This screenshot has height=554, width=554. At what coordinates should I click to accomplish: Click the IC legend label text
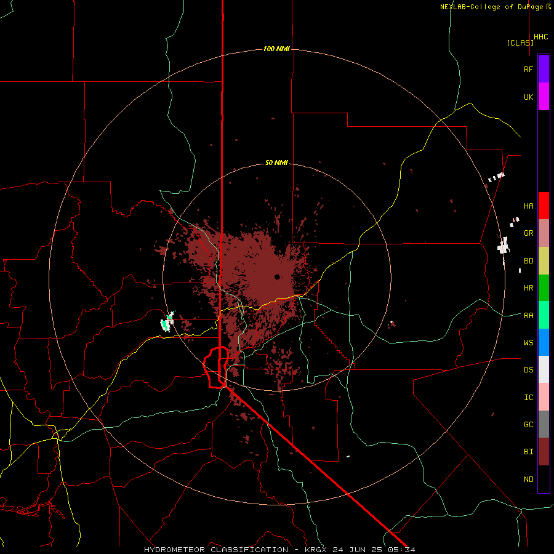[x=528, y=397]
